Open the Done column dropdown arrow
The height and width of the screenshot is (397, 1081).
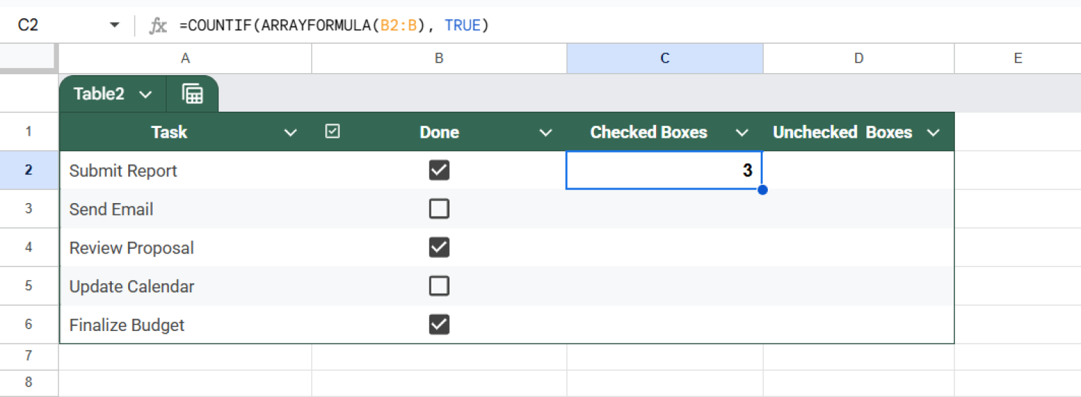coord(545,133)
